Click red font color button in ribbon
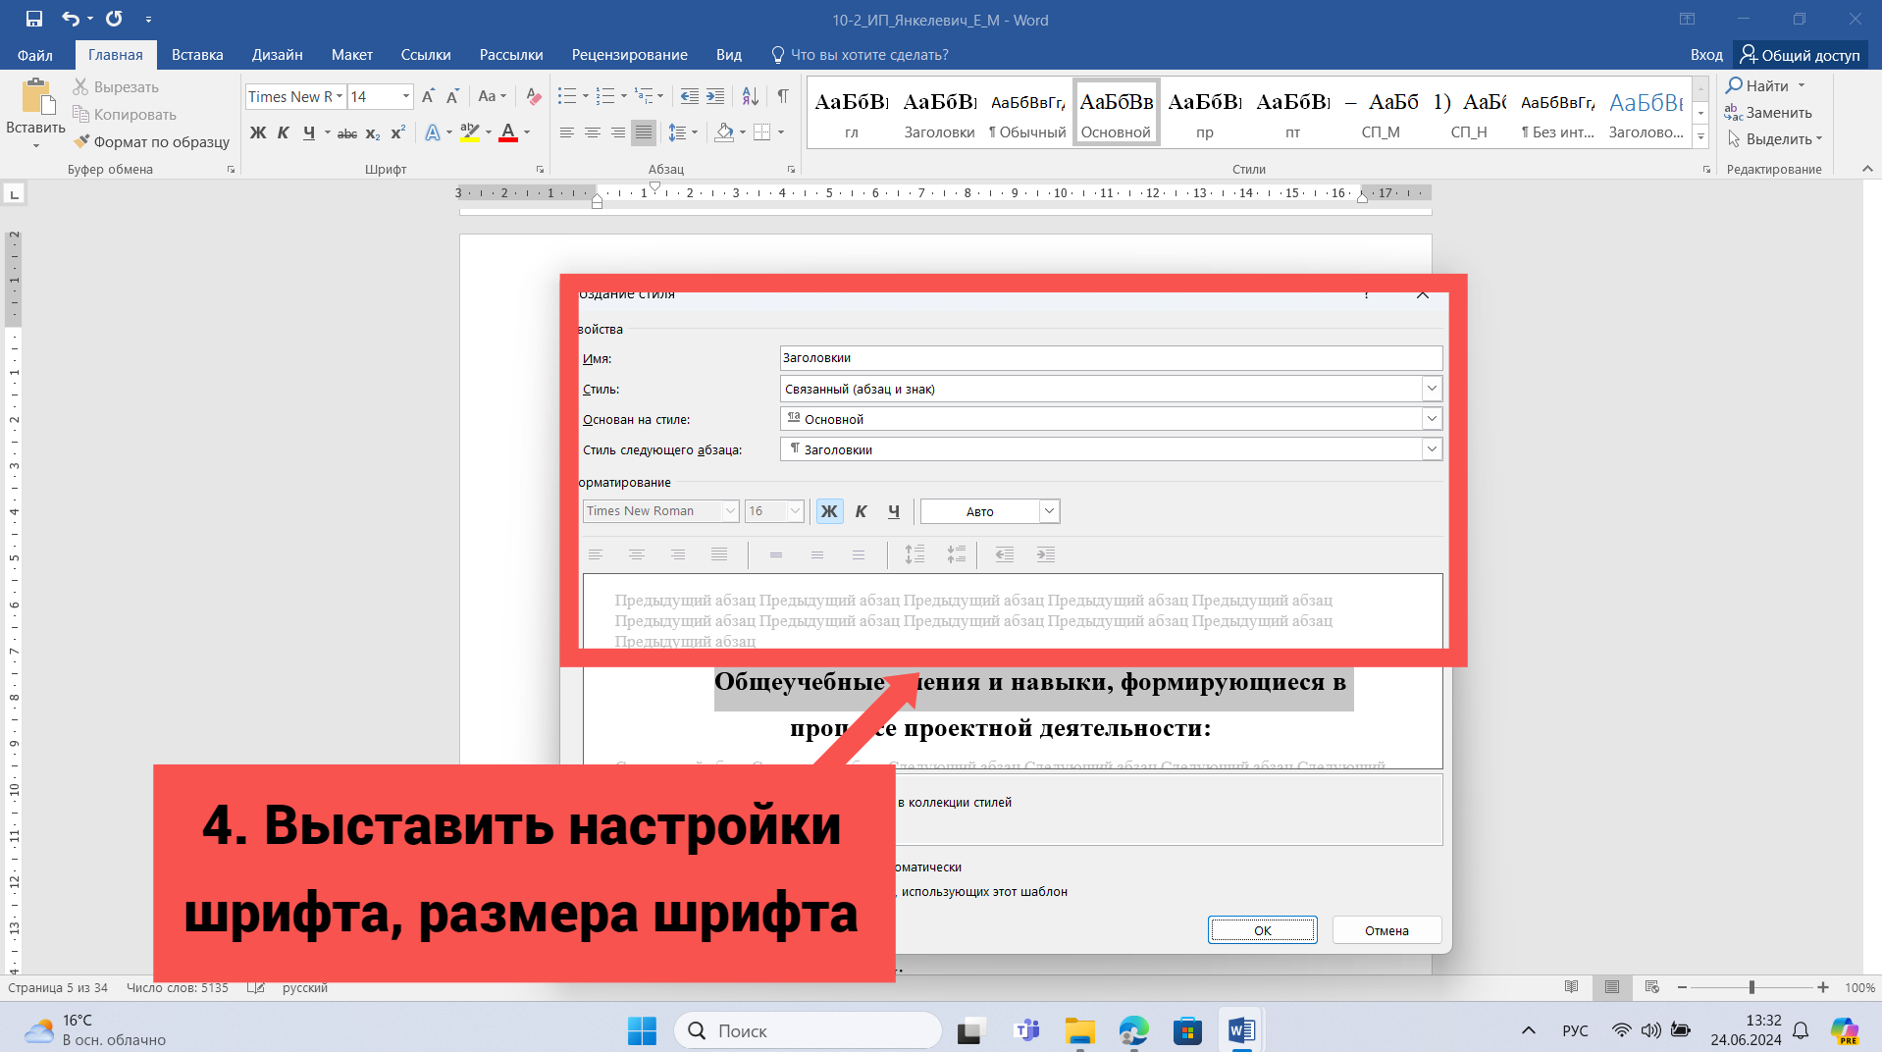The height and width of the screenshot is (1052, 1882). [508, 132]
